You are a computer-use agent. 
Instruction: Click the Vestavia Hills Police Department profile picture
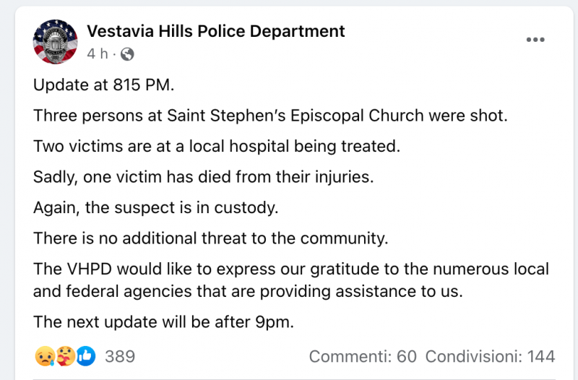55,42
